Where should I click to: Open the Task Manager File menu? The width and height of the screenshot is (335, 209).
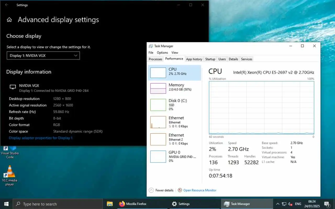(151, 53)
